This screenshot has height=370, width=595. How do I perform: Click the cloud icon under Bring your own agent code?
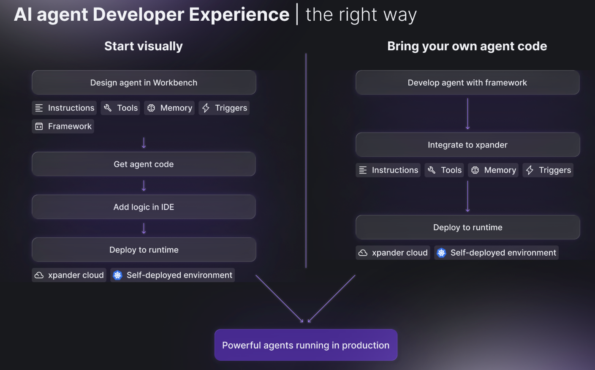363,253
